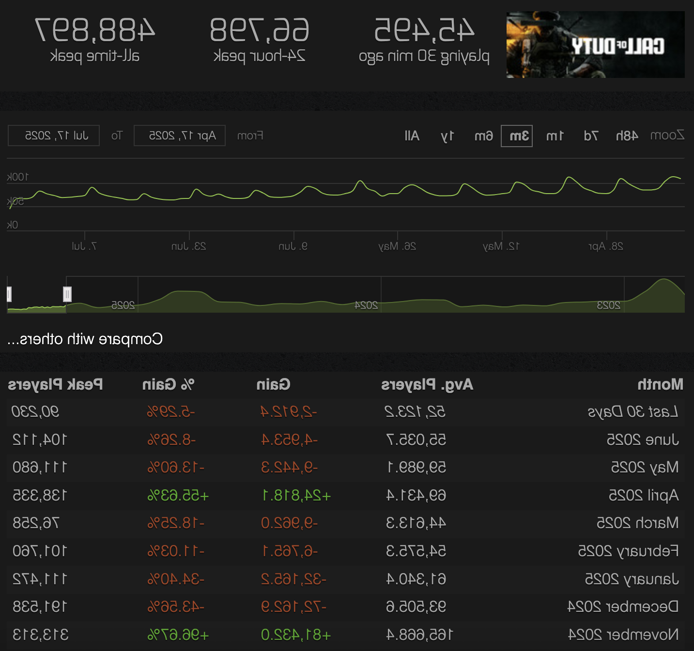
Task: Click percent gain -18.25% for March
Action: coord(176,523)
